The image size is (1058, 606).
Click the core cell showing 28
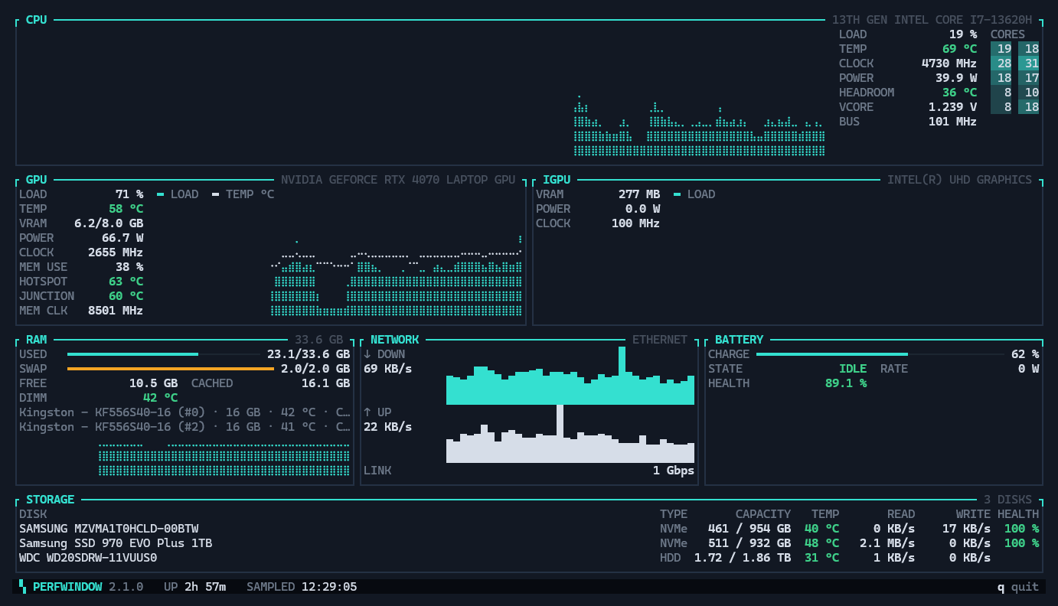1001,64
